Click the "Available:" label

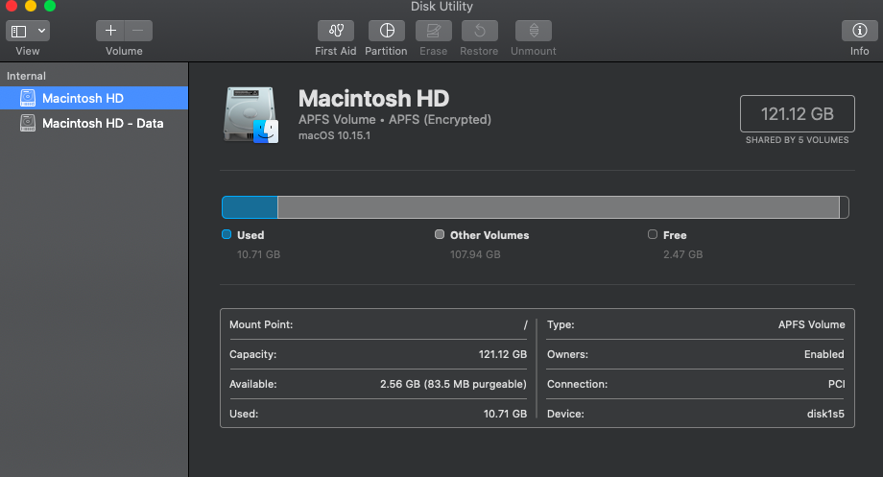[x=252, y=384]
